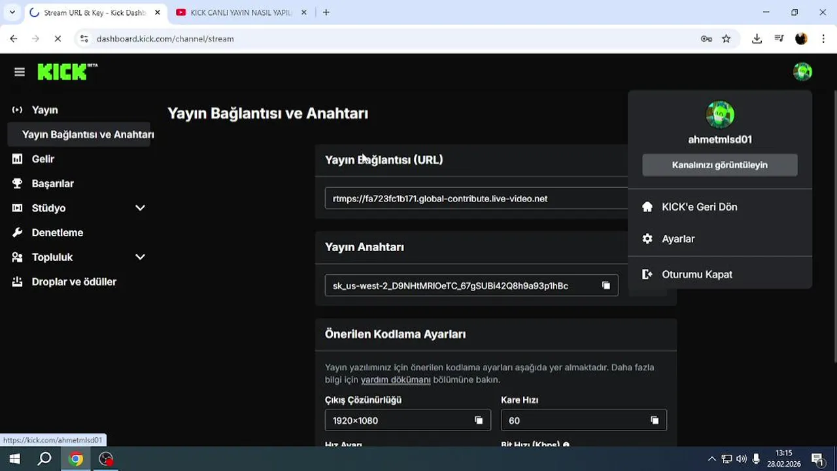
Task: Close the KICK CANLI YAYIN YouTube tab
Action: 304,12
